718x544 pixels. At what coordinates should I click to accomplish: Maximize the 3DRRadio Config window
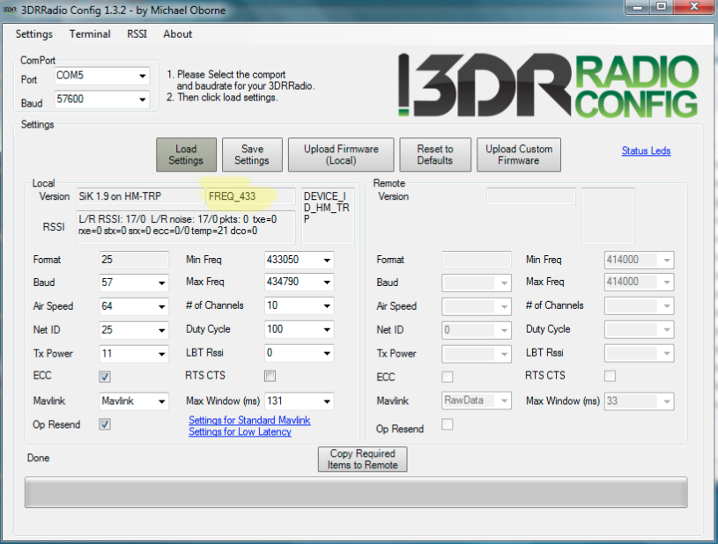point(662,7)
